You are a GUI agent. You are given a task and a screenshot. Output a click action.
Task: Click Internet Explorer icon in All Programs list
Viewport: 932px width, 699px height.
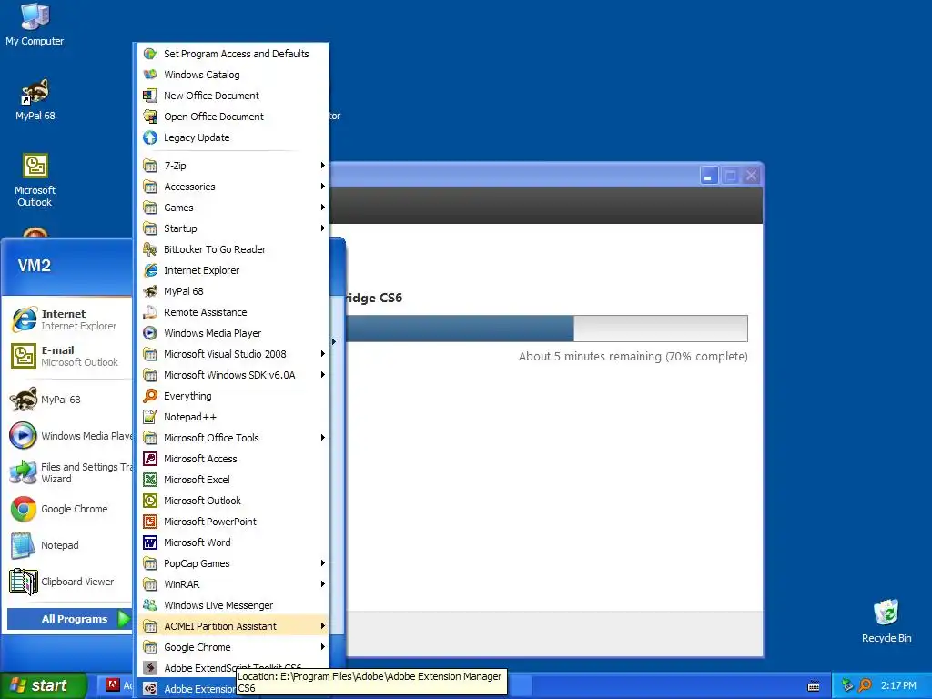(x=150, y=269)
